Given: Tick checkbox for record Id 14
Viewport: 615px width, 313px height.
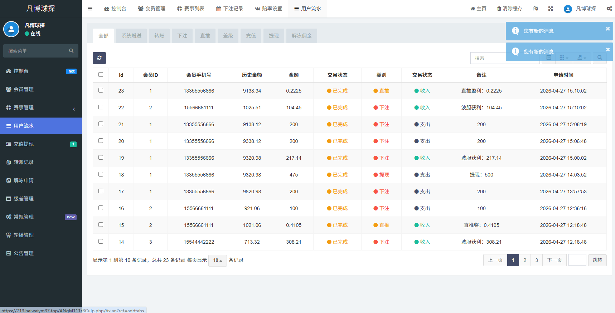Looking at the screenshot, I should [x=101, y=242].
